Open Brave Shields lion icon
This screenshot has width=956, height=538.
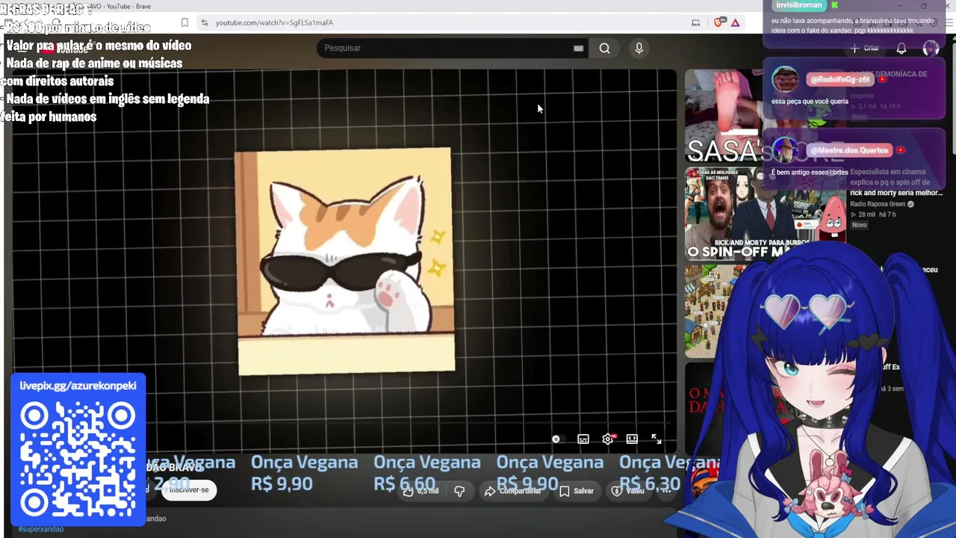(718, 22)
